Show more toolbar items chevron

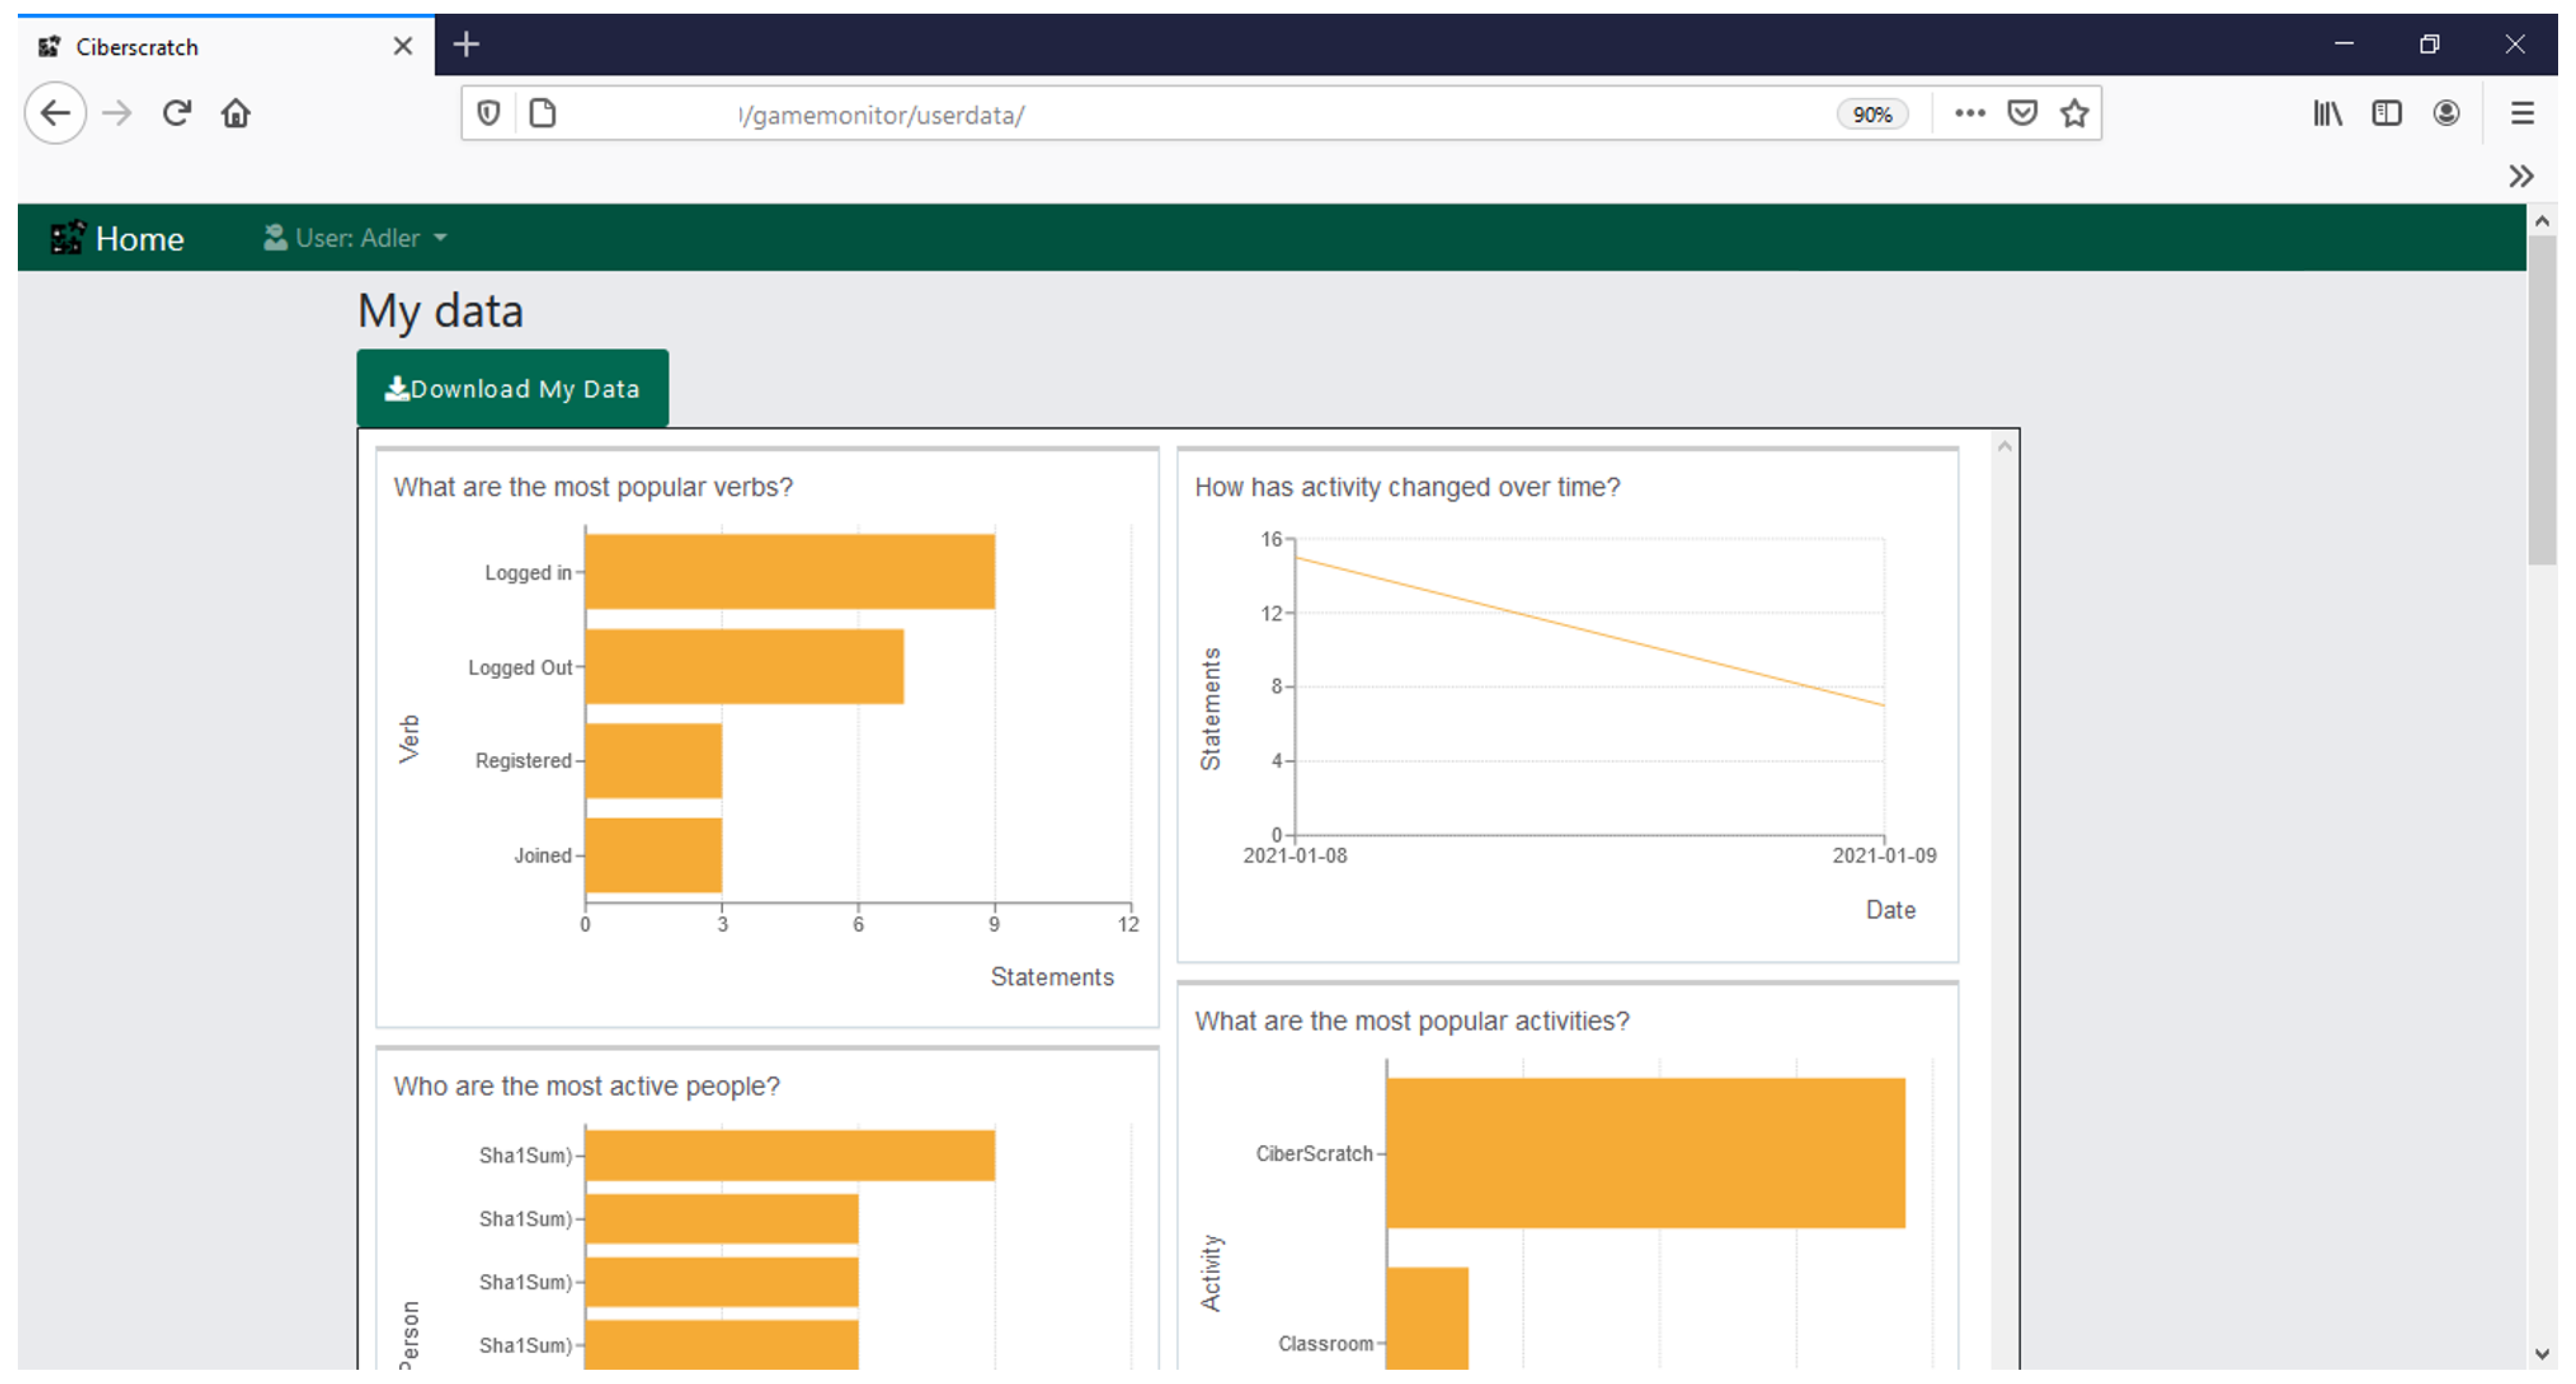2521,177
